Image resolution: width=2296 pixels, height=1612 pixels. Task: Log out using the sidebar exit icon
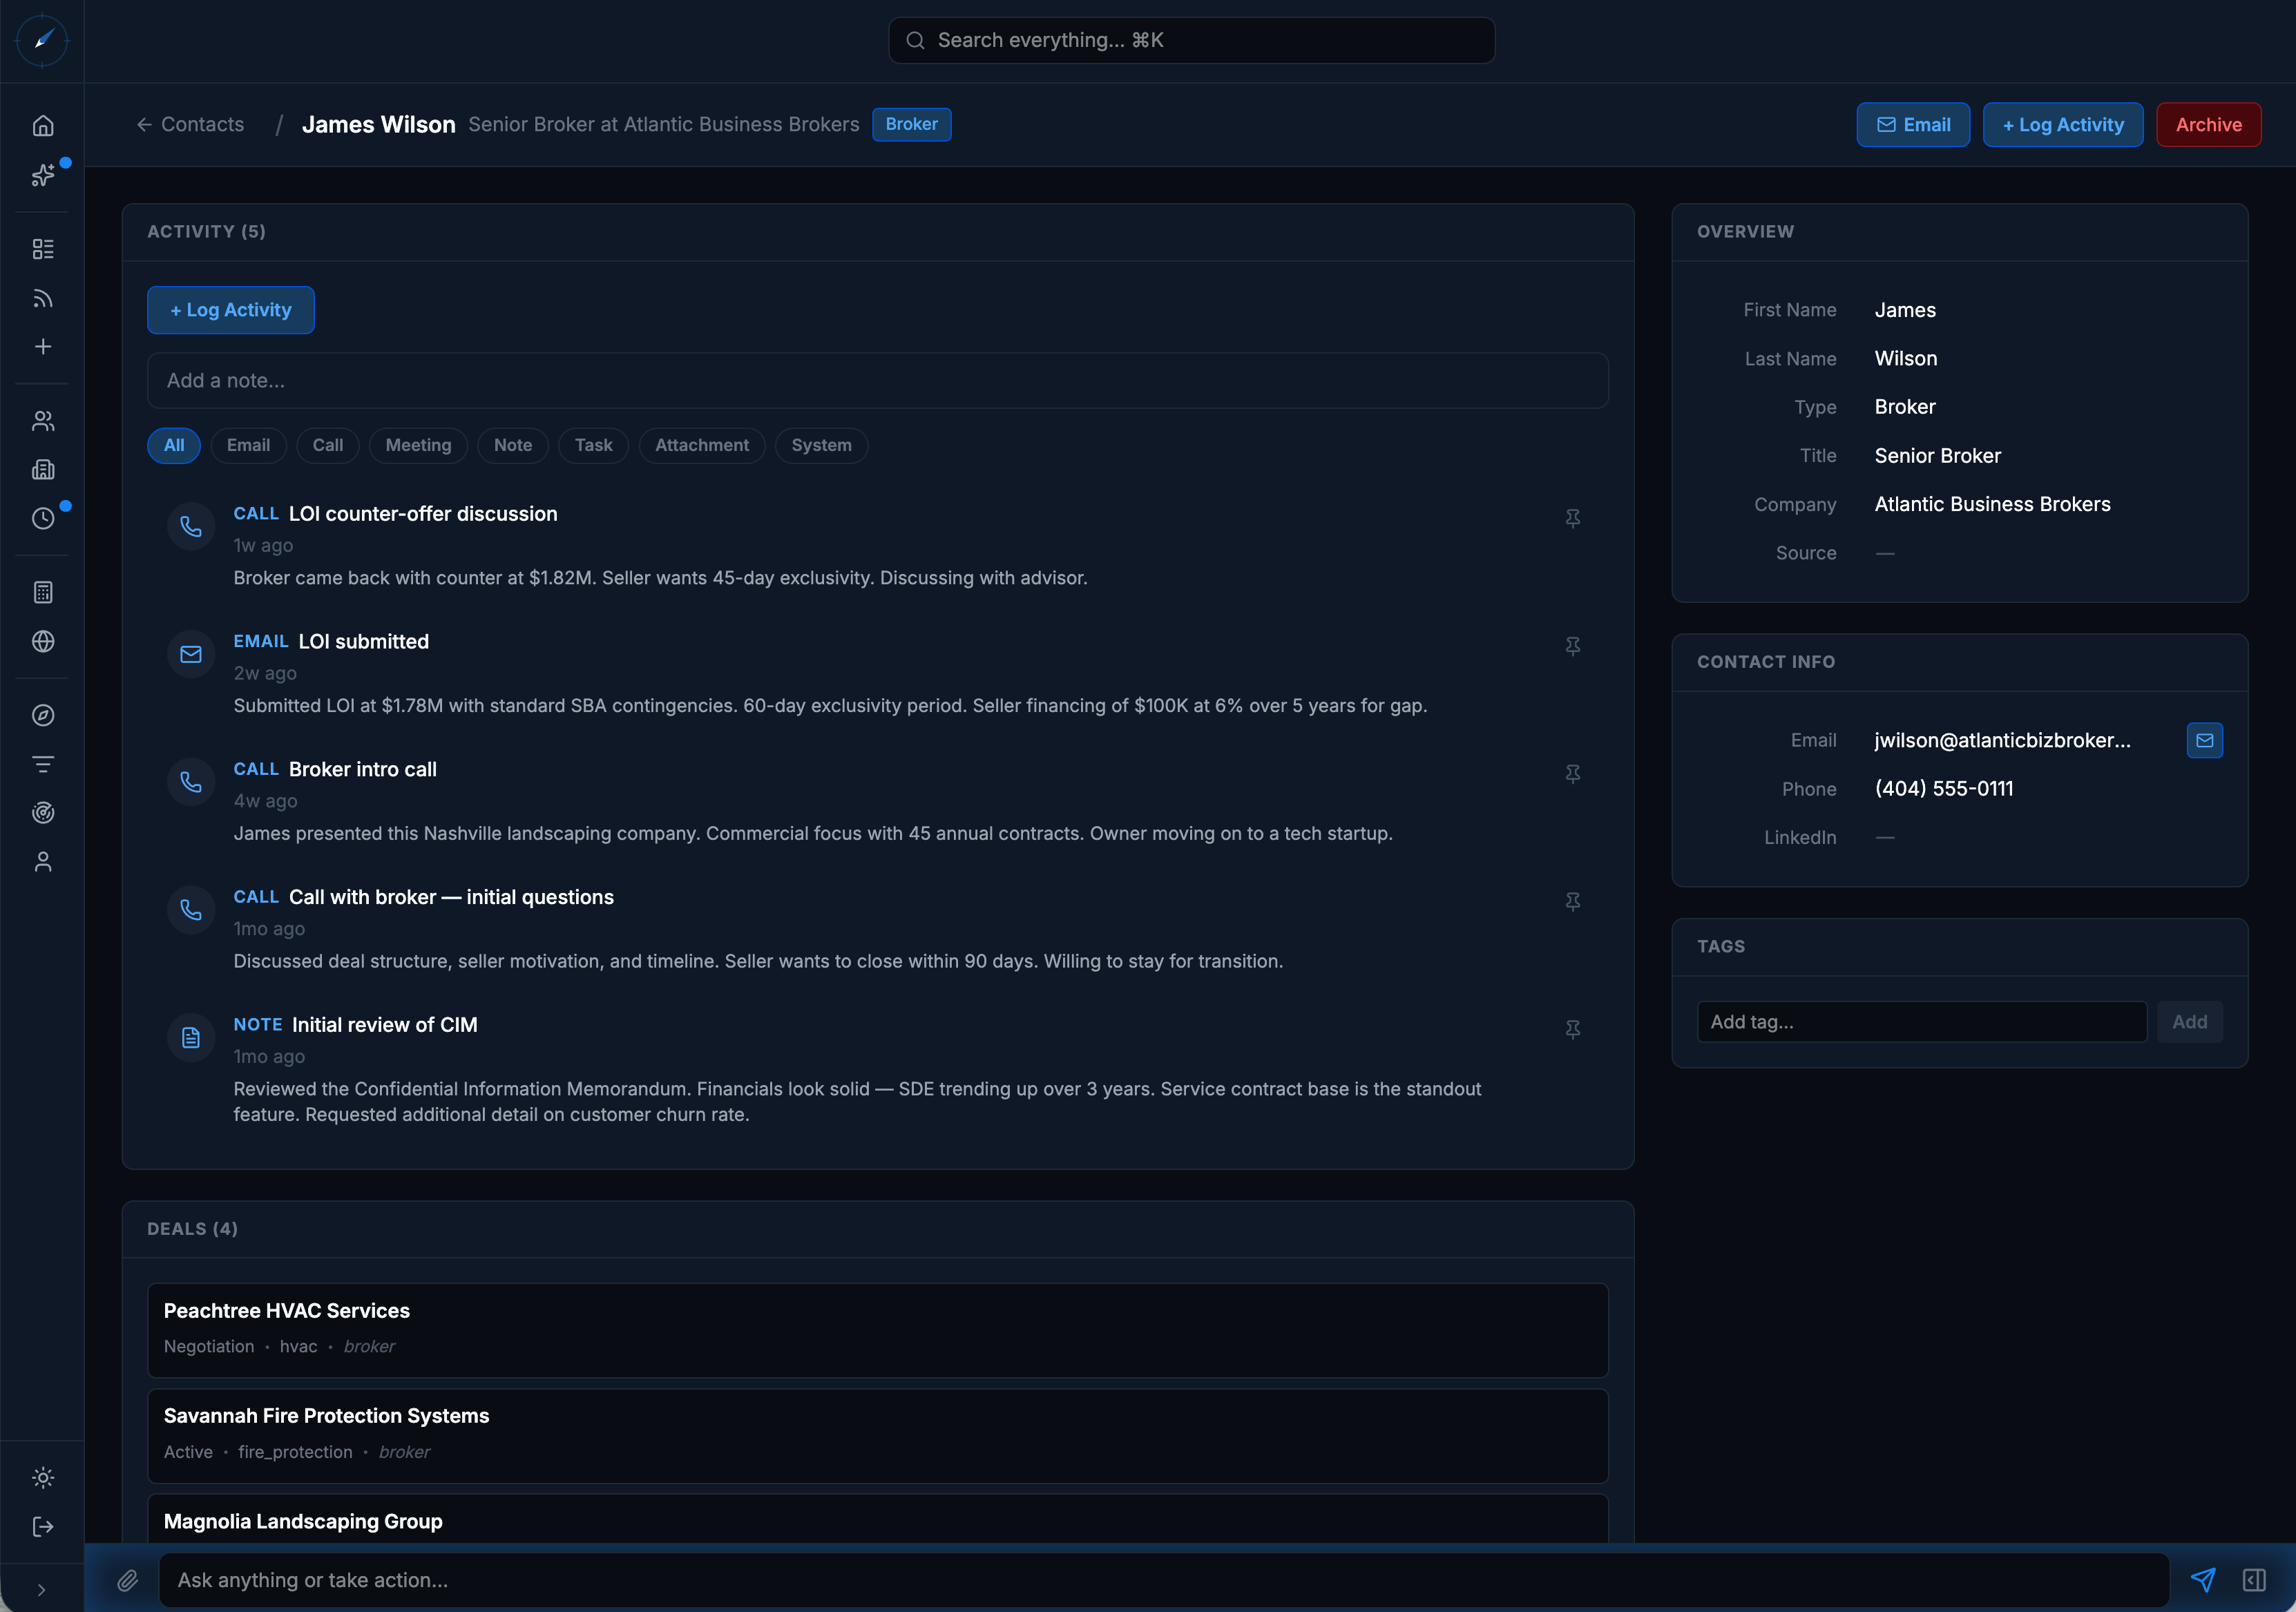pyautogui.click(x=42, y=1526)
